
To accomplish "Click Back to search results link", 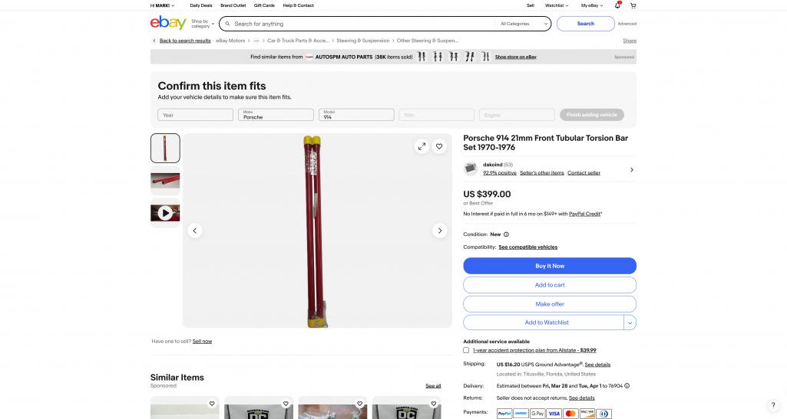I will (x=185, y=41).
